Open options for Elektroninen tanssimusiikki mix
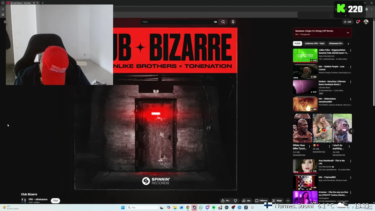The height and width of the screenshot is (211, 375). (350, 99)
